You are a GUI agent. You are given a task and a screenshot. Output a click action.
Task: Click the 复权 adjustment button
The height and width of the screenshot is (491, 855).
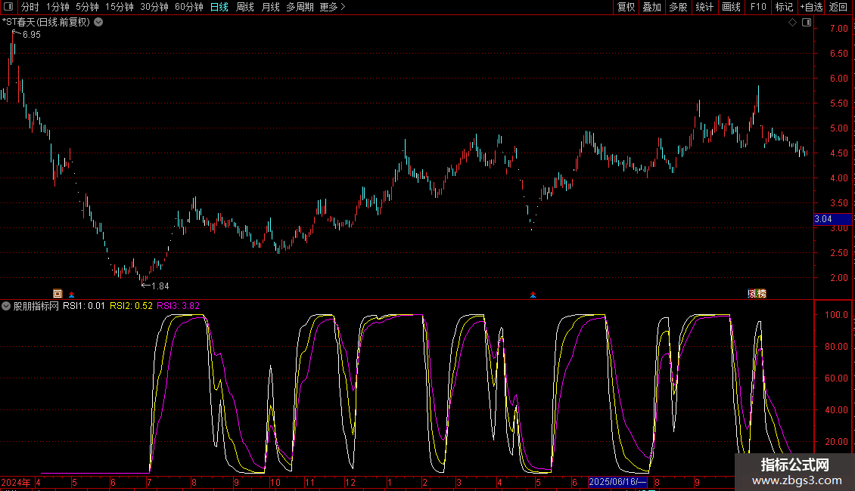tap(626, 7)
